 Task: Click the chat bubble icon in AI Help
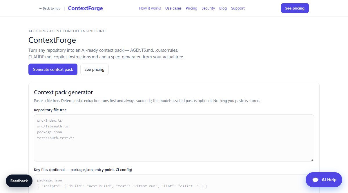click(316, 180)
